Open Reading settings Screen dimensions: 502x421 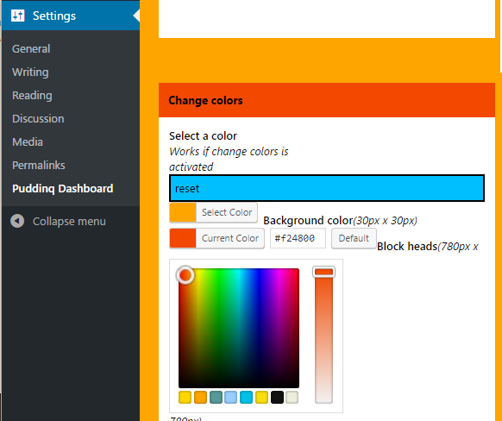(32, 96)
